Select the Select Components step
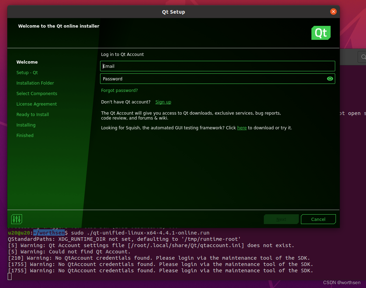The image size is (366, 288). point(37,94)
